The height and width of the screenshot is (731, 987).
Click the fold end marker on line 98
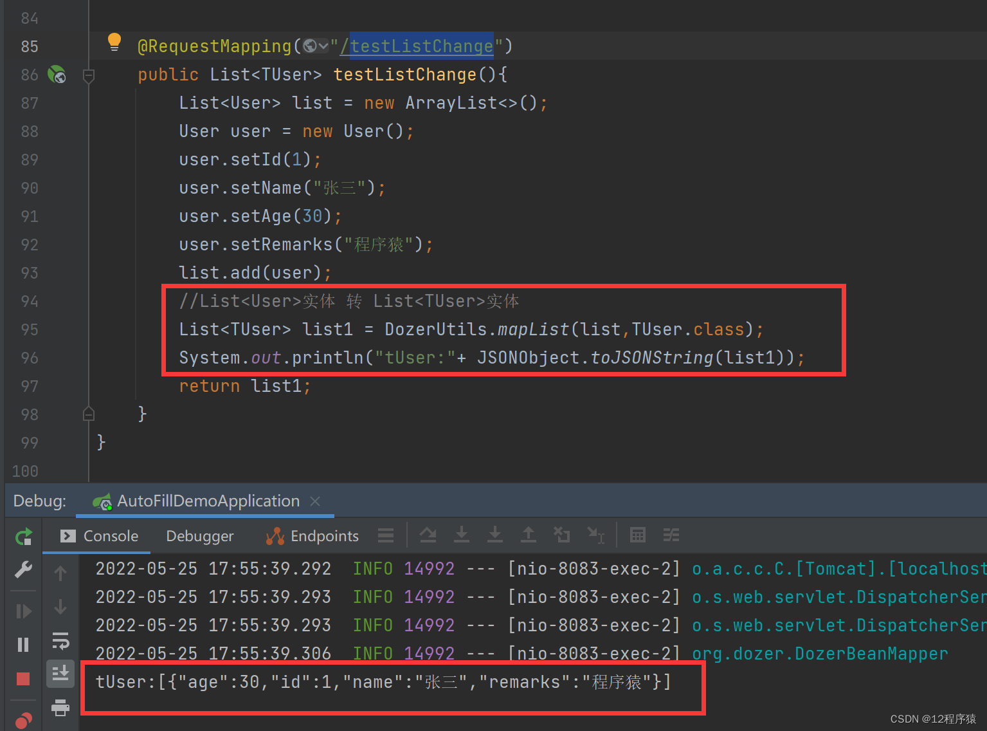[89, 414]
